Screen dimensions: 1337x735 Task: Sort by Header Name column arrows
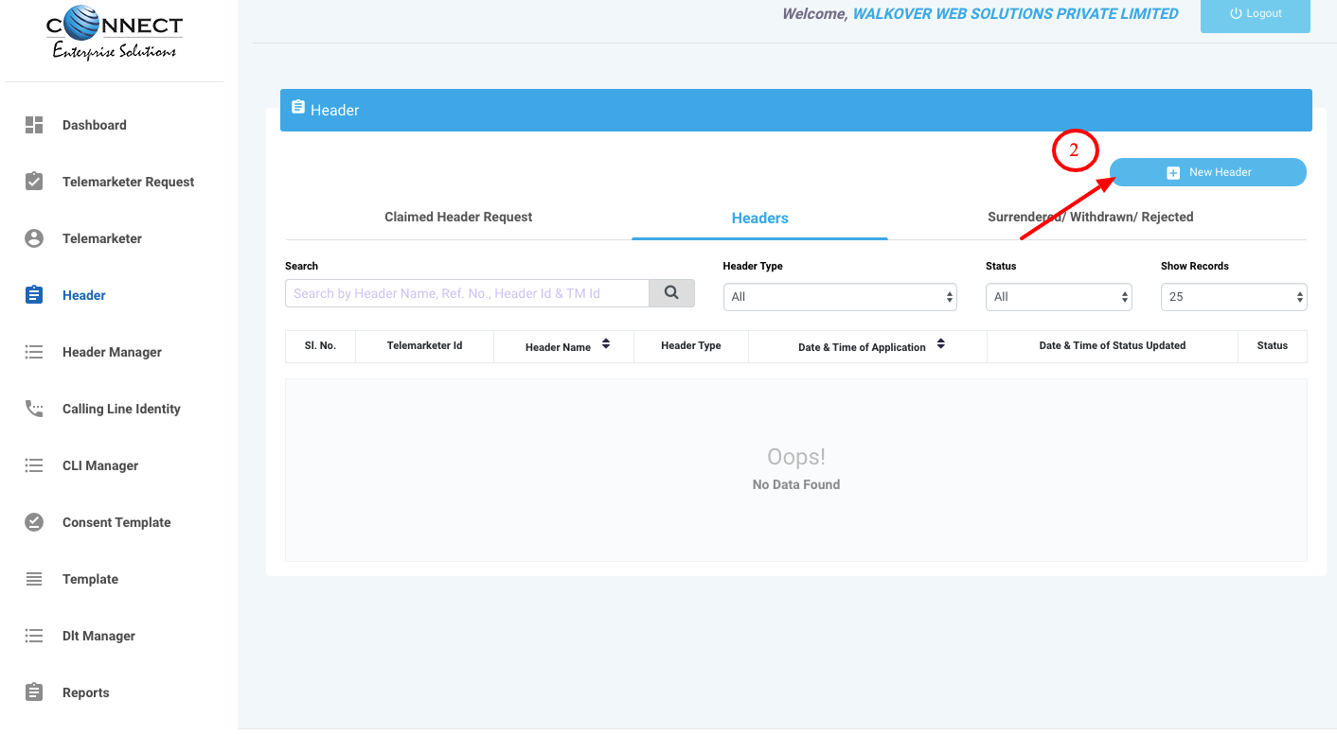pyautogui.click(x=606, y=345)
